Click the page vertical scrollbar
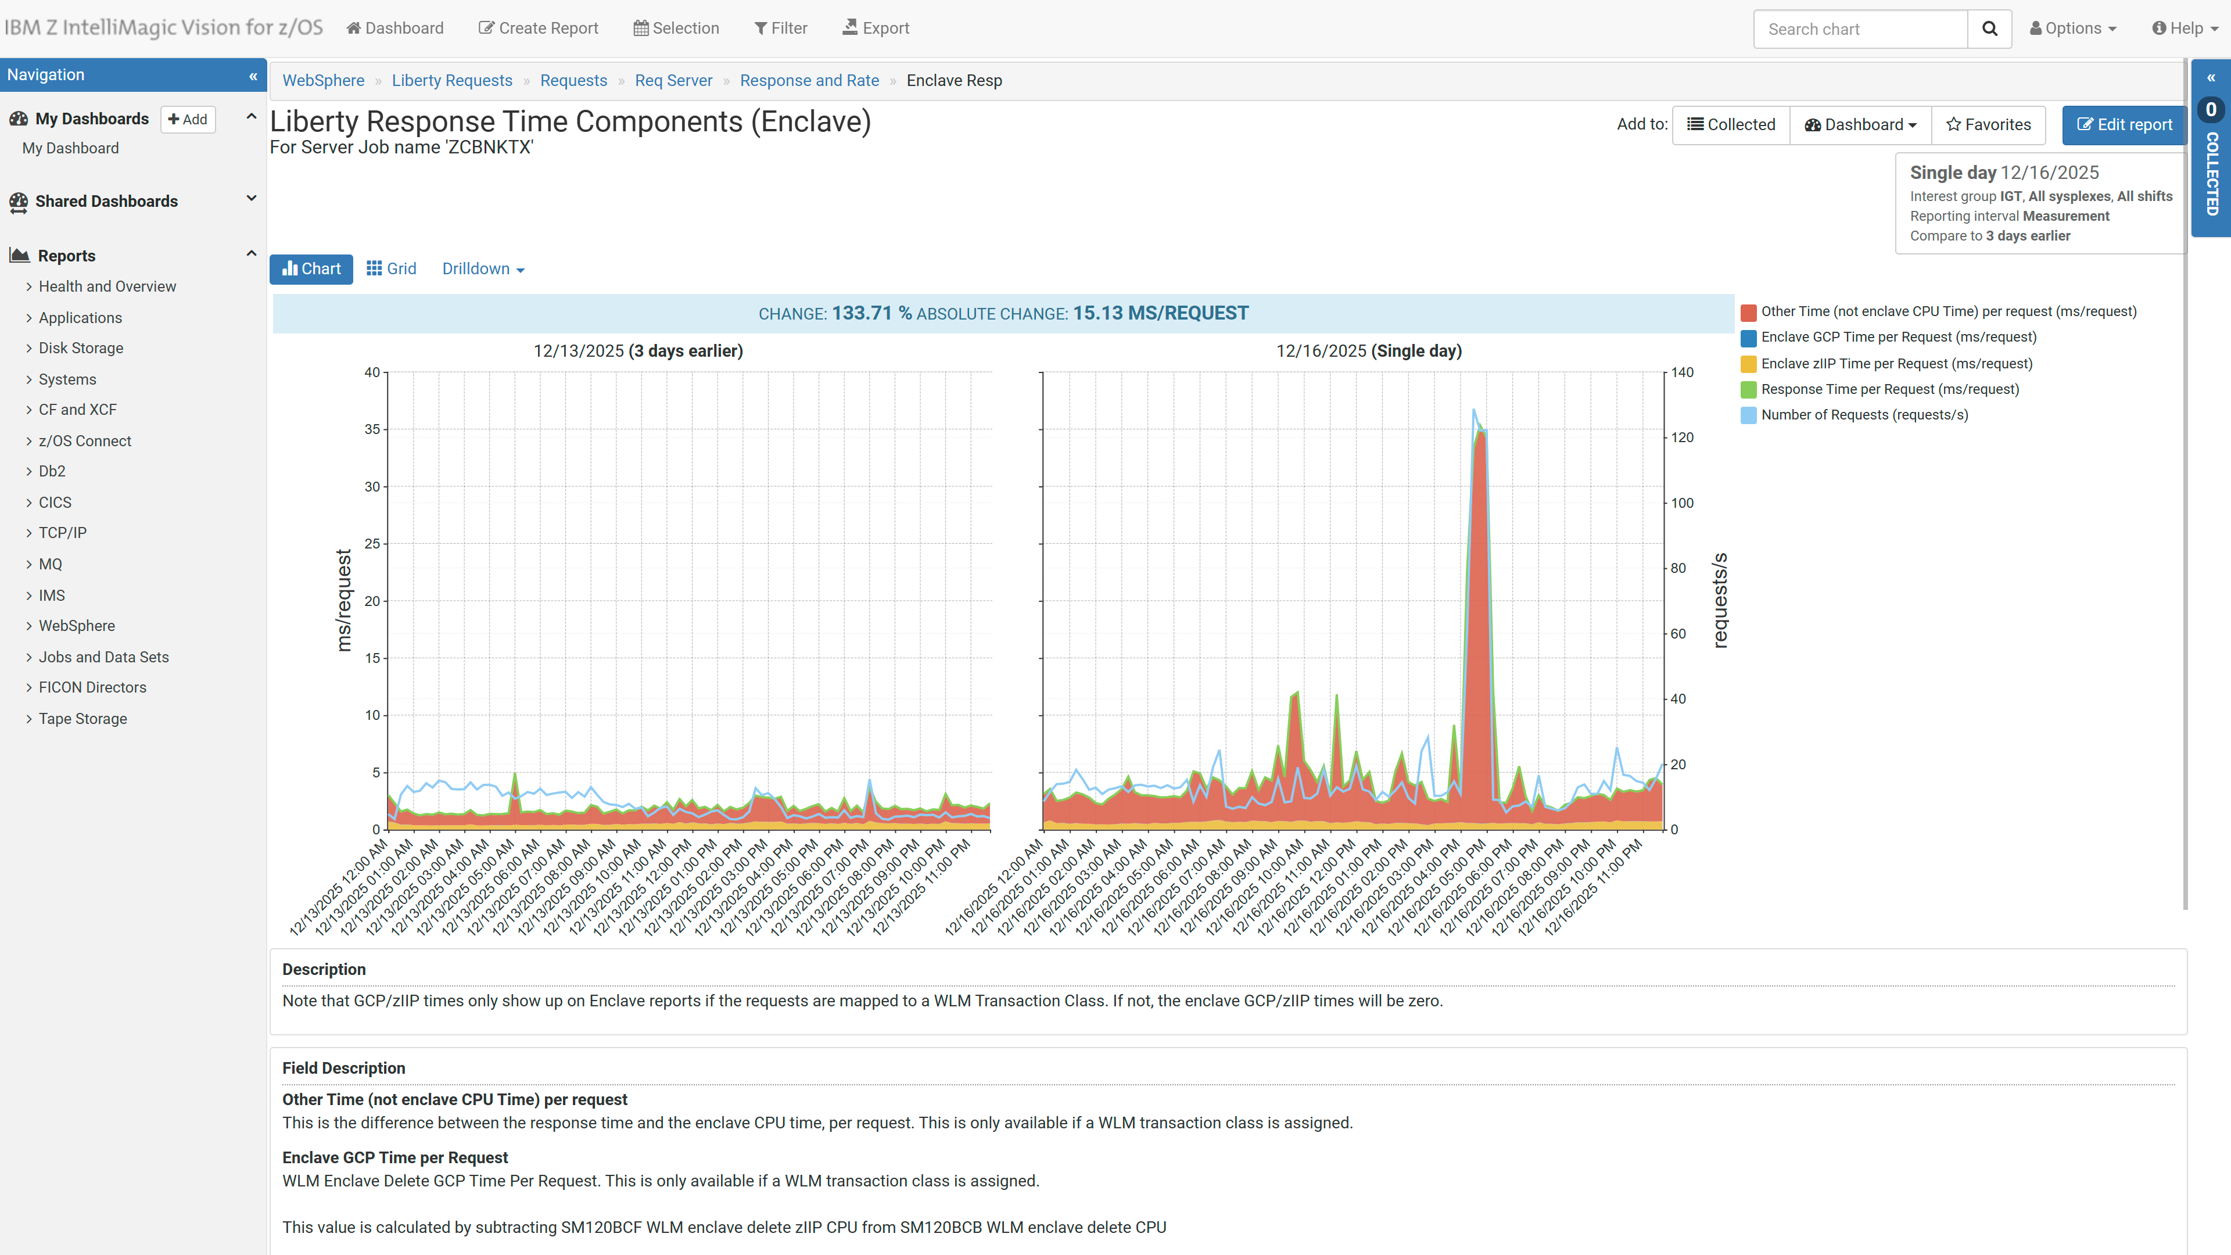 click(x=2185, y=485)
